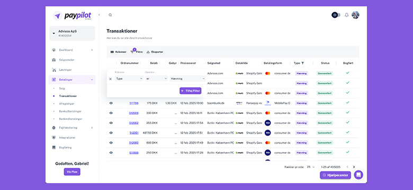413x190 pixels.
Task: Click the eye icon for order 511788
Action: [111, 103]
